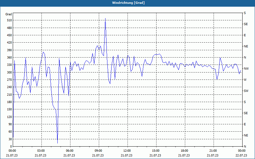
Task: Click the 22.07.23 date label
Action: (241, 156)
